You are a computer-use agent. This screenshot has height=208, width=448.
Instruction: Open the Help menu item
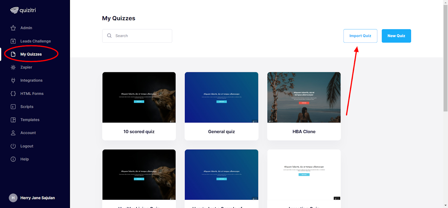pos(25,159)
